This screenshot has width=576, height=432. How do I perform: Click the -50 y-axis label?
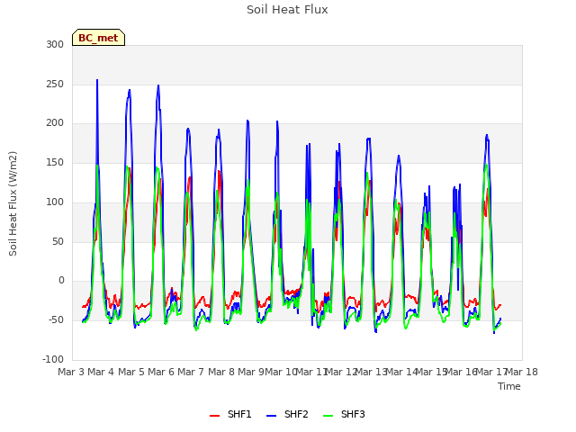coord(56,320)
